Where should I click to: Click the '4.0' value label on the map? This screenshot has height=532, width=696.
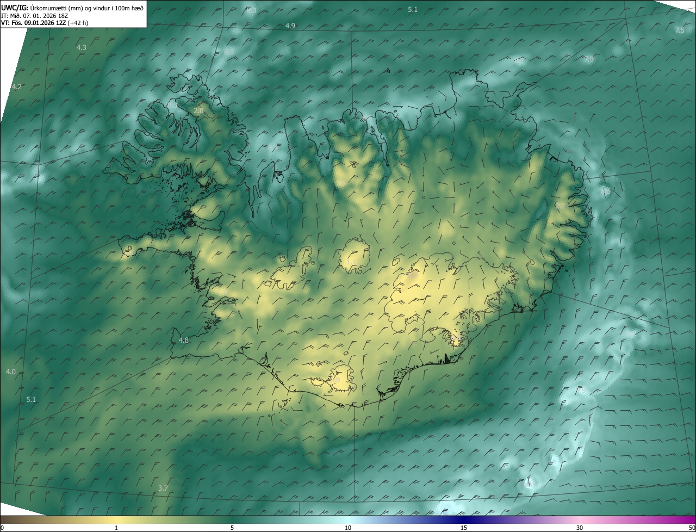pyautogui.click(x=11, y=372)
